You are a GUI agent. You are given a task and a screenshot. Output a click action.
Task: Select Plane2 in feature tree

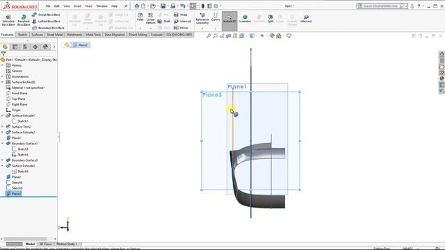13,177
